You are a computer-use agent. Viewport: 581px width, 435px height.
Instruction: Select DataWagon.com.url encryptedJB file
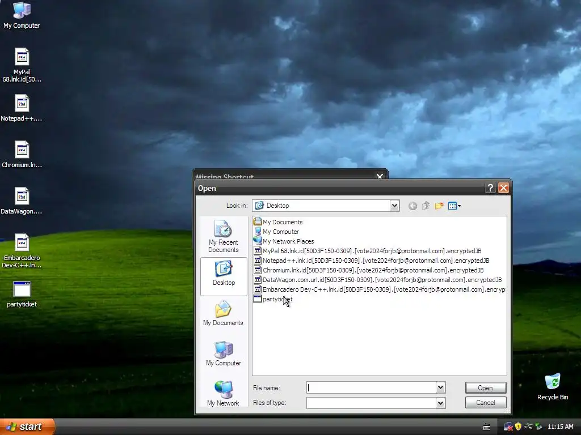coord(377,280)
